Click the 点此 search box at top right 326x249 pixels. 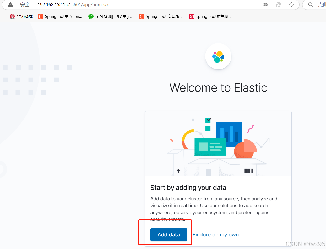[x=321, y=4]
